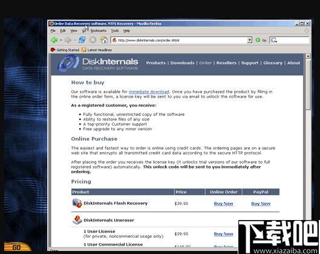Screen dimensions: 320x254
Task: Click the Latest Headlines feed icon
Action: click(x=83, y=50)
